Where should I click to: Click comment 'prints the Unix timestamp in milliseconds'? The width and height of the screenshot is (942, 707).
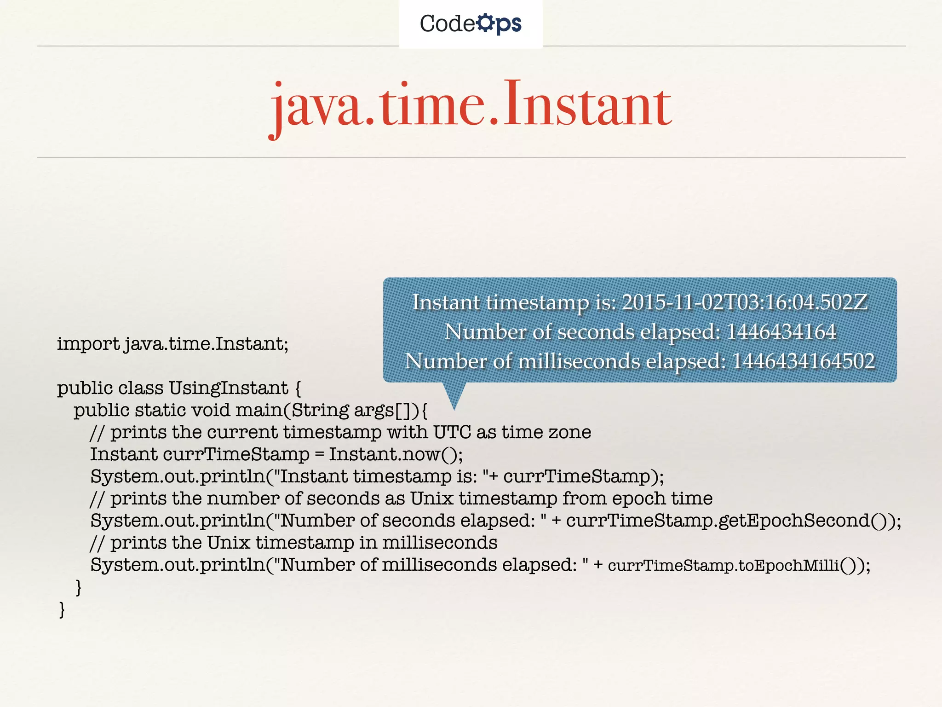(x=293, y=543)
